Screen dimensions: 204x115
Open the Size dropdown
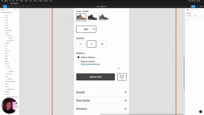pyautogui.click(x=86, y=29)
